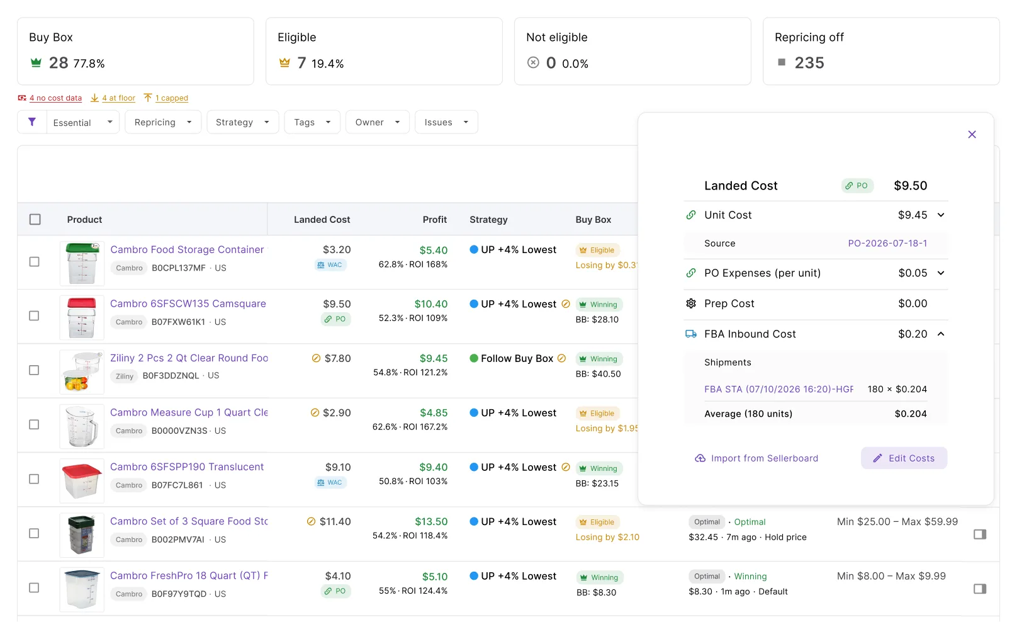Click the UP +4% Lowest strategy in Cambro FreshPro row

tap(513, 576)
